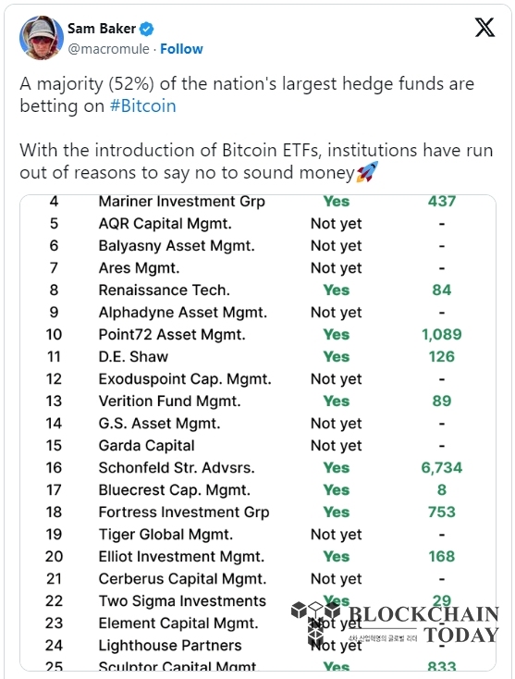This screenshot has height=679, width=515.
Task: Click the BLOCKCHAIN TODAY watermark text
Action: (x=423, y=624)
